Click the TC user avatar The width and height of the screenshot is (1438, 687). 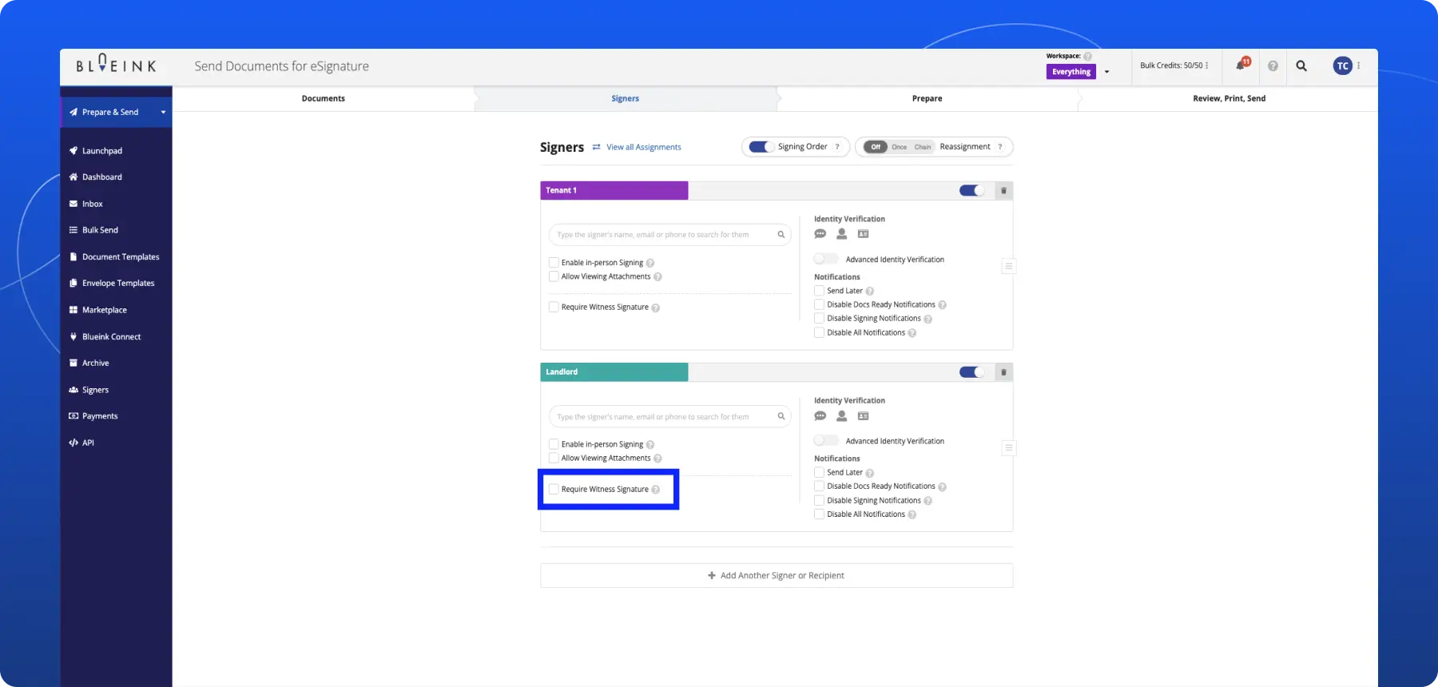(1342, 66)
